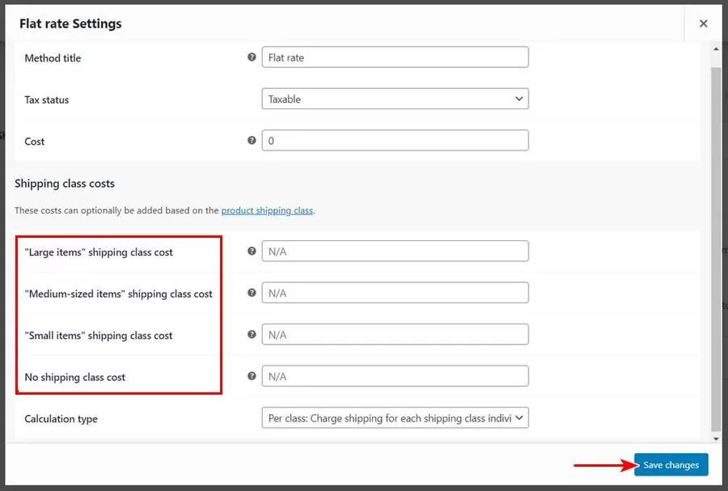Click help icon next to Method title

point(252,57)
